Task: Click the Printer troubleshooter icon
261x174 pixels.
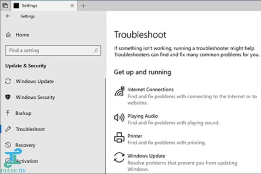Action: point(119,137)
